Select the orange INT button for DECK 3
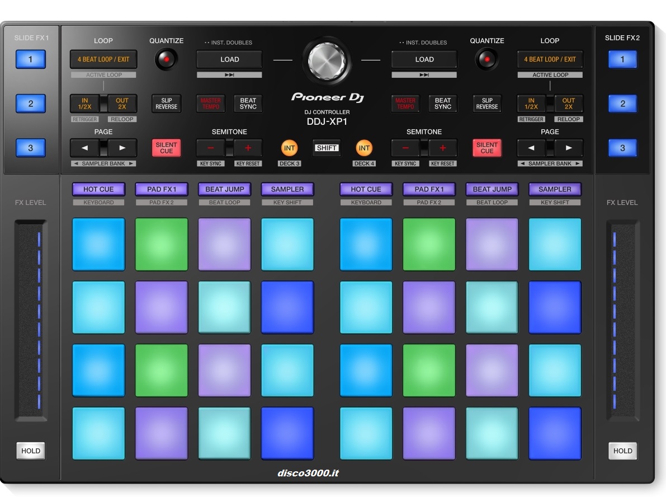This screenshot has height=501, width=666. (x=289, y=148)
